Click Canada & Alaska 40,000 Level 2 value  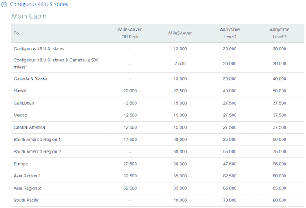(x=279, y=78)
